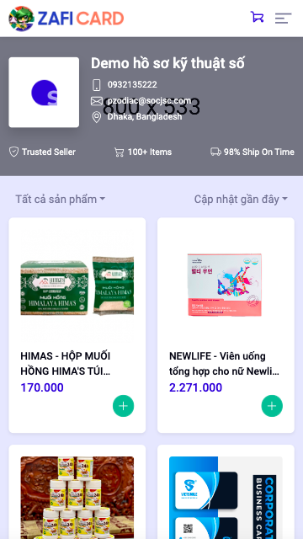
Task: Open the Himalaya salt product image
Action: coord(77,286)
